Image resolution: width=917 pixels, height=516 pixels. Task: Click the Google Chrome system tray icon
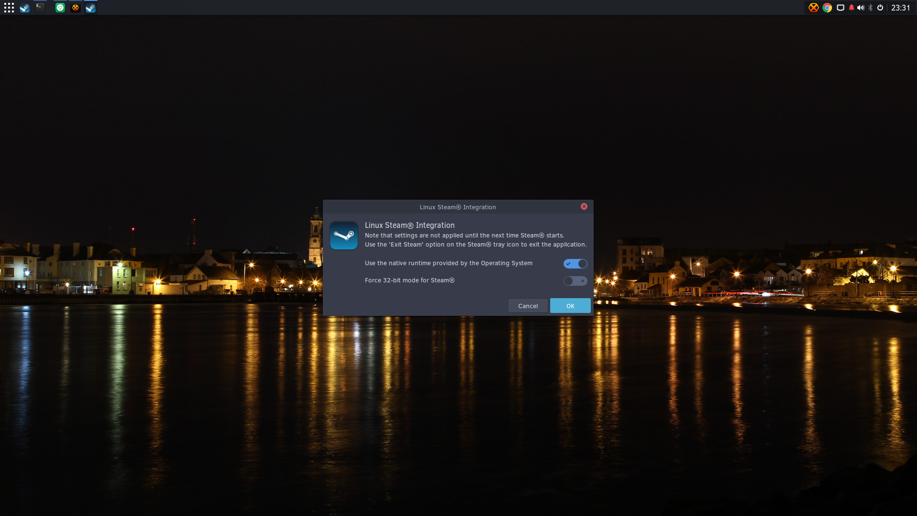[x=827, y=8]
